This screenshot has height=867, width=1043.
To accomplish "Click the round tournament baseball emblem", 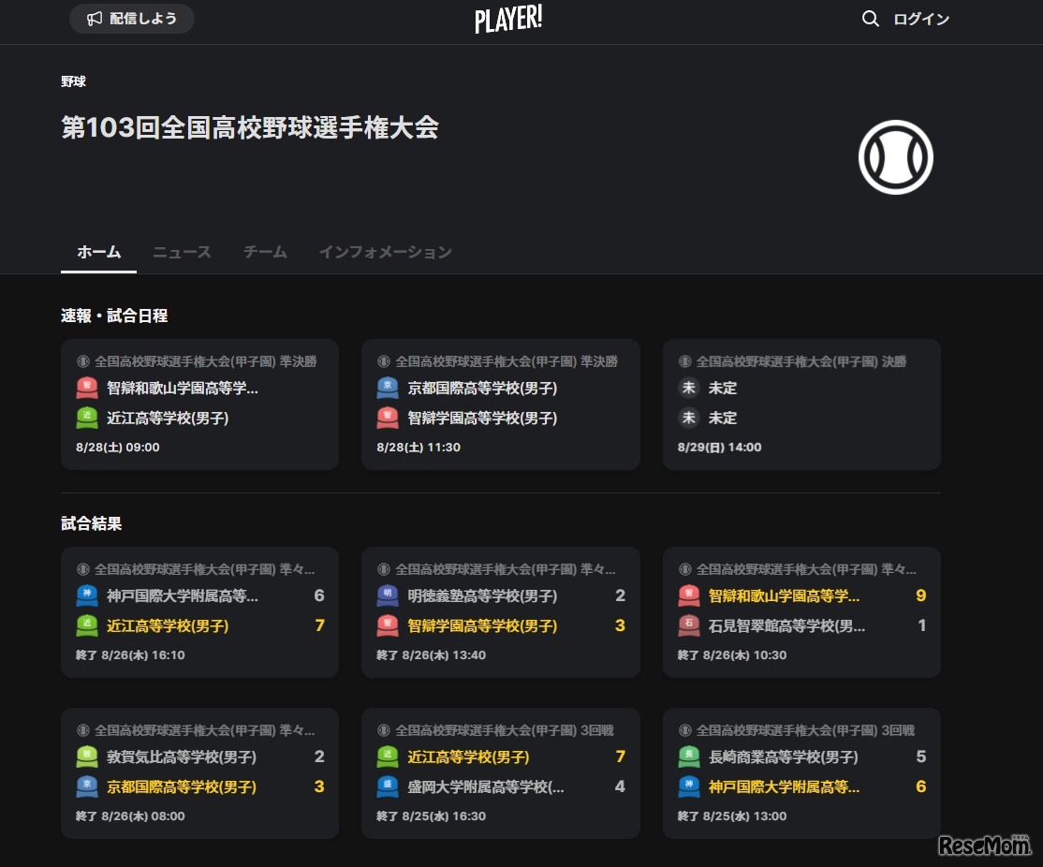I will 895,156.
